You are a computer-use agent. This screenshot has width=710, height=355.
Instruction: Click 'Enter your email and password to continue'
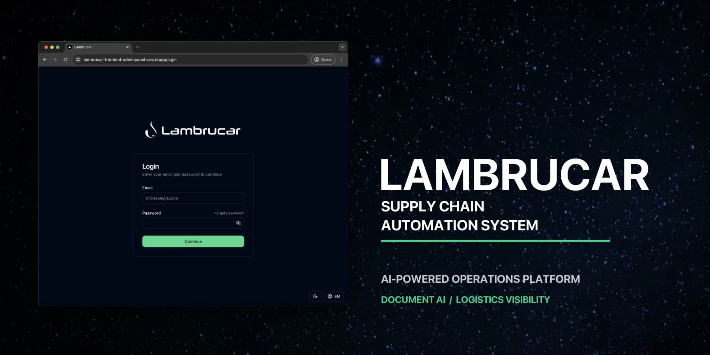[x=182, y=174]
